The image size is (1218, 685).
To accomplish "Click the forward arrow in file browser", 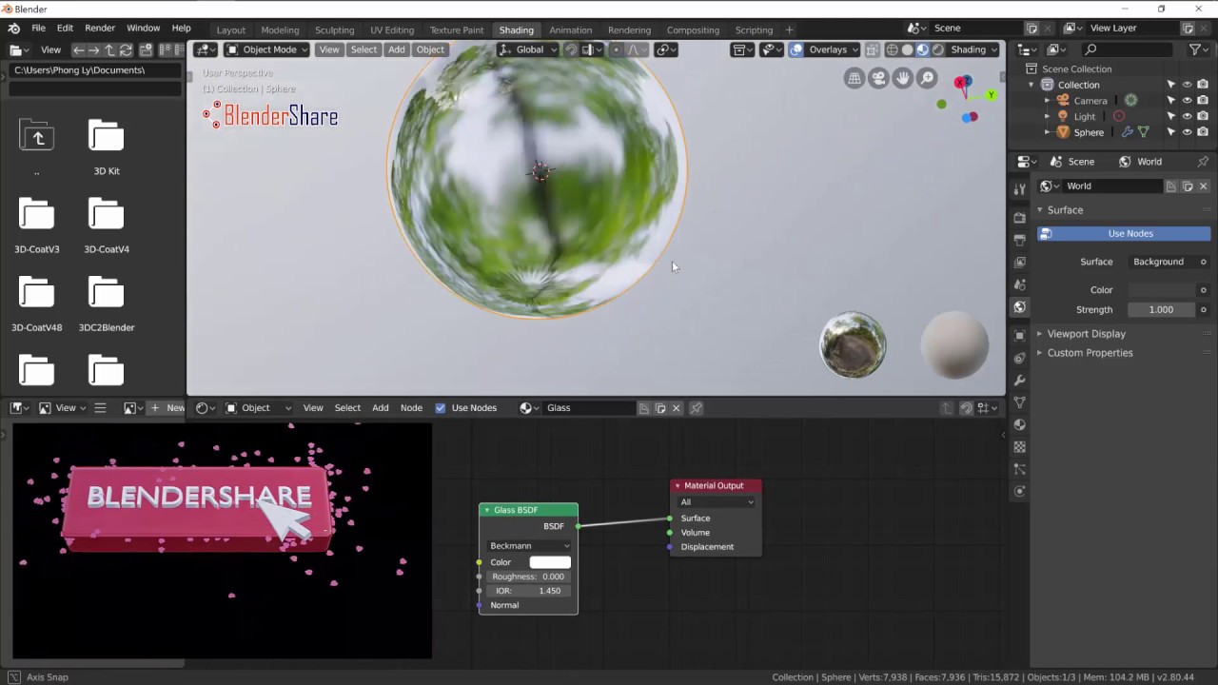I will [x=93, y=49].
